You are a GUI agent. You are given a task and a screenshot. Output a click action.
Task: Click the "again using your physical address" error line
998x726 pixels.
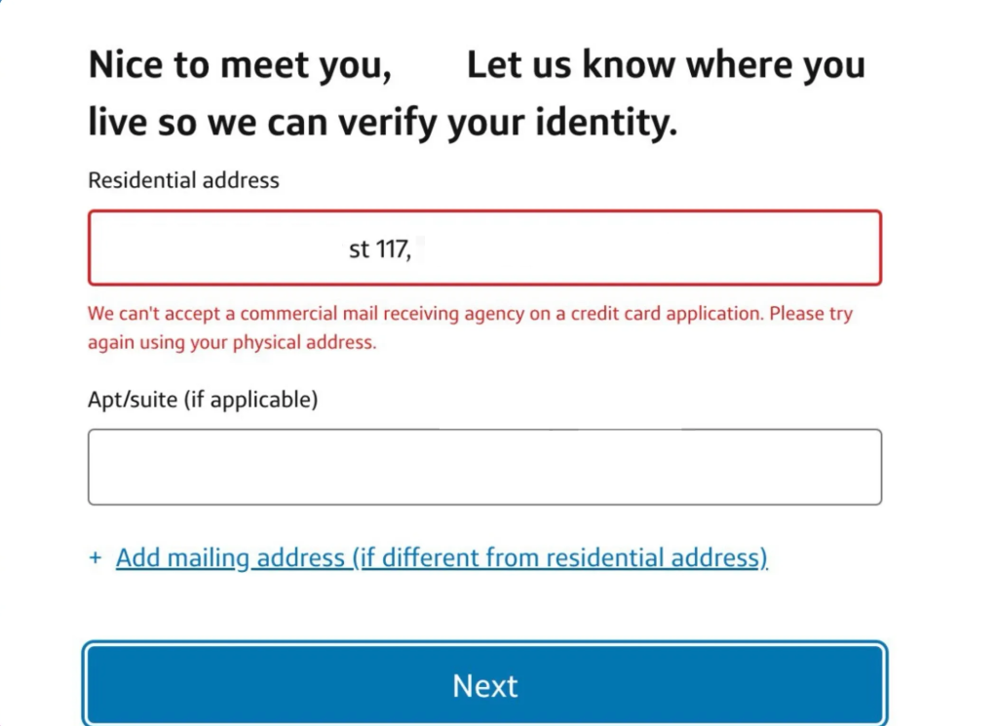[x=232, y=343]
